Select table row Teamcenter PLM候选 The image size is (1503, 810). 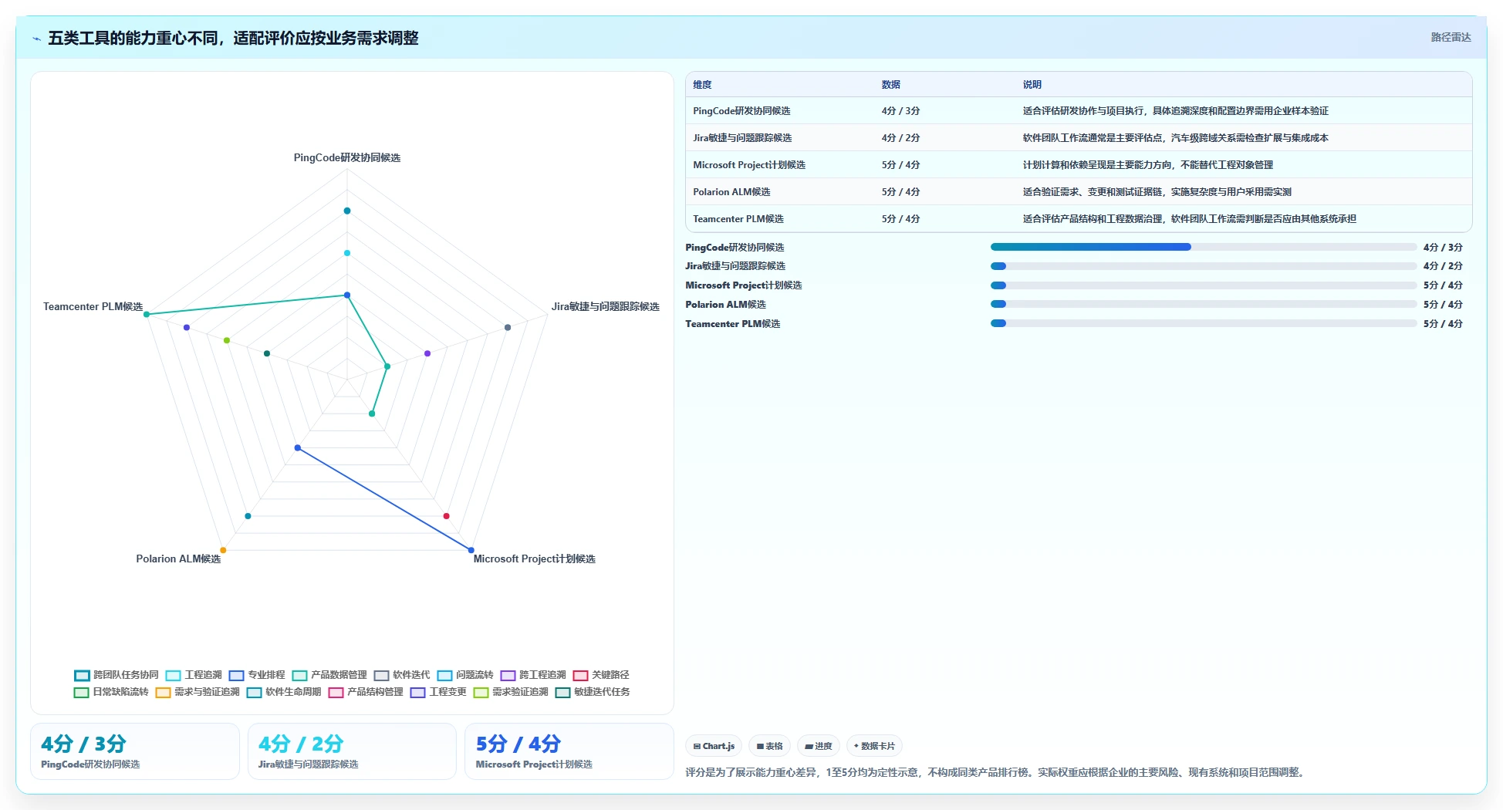(1079, 219)
